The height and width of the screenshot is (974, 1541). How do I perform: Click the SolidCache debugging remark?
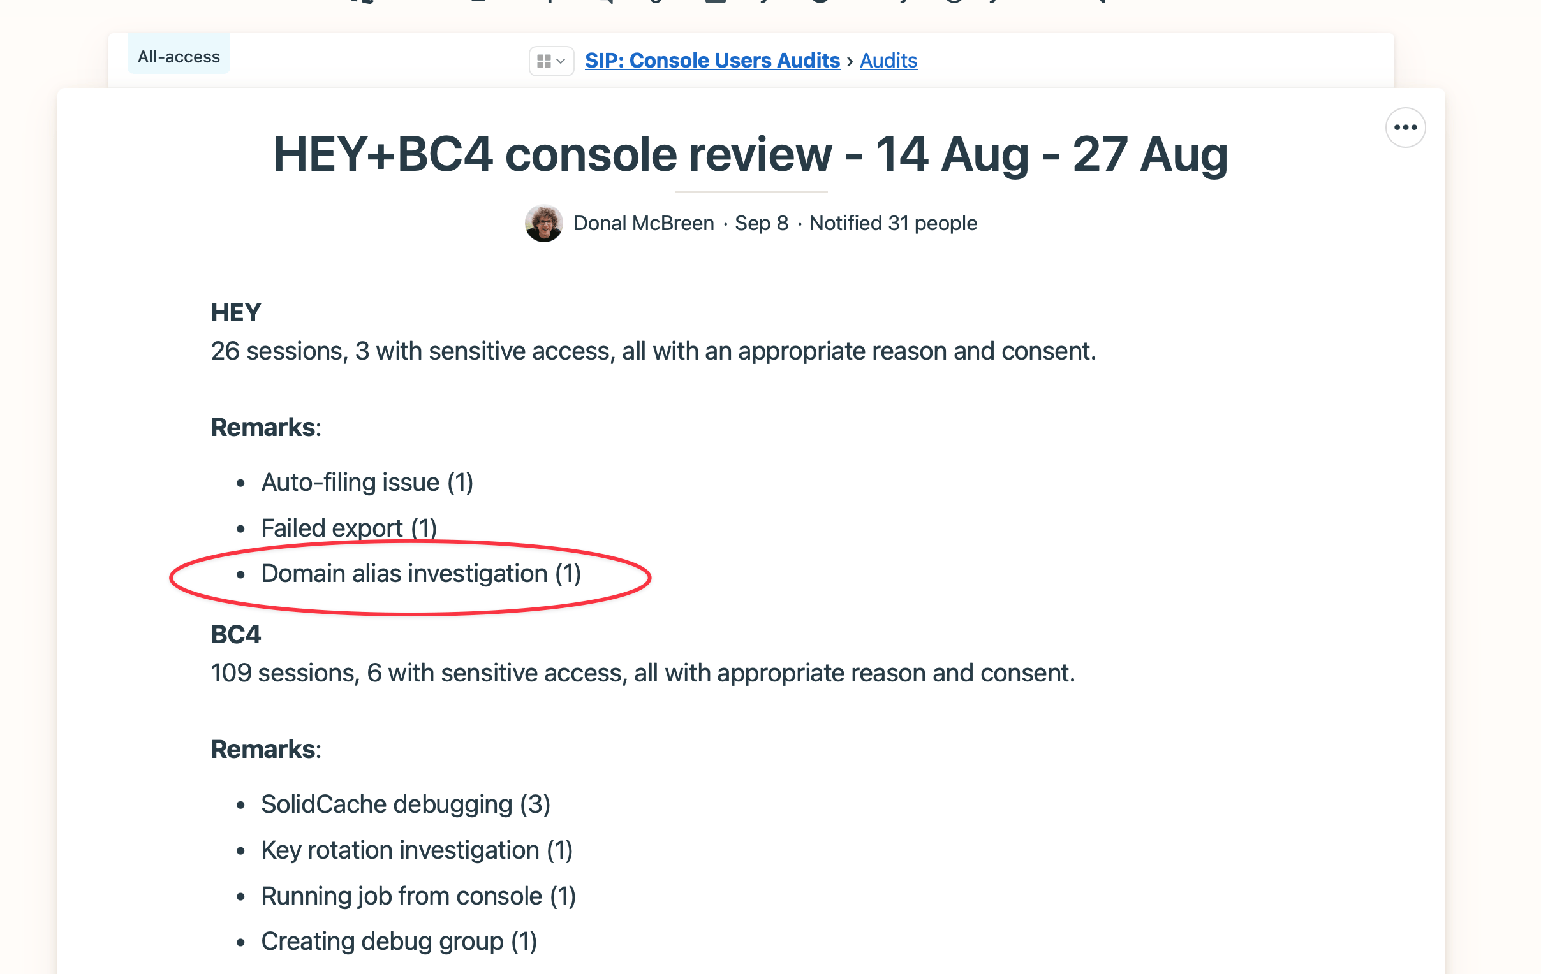tap(405, 804)
